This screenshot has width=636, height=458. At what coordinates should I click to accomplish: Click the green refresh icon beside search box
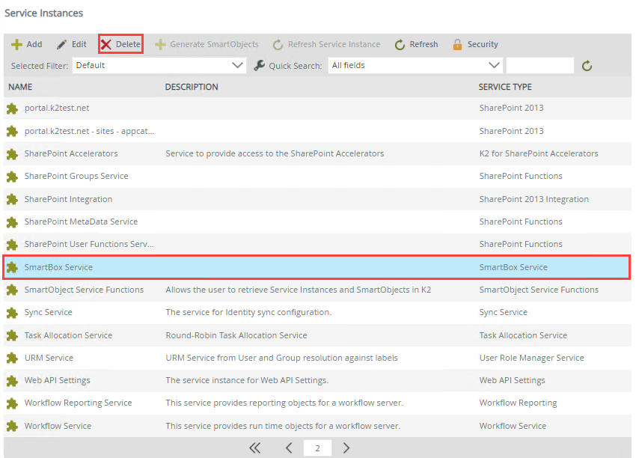(587, 66)
